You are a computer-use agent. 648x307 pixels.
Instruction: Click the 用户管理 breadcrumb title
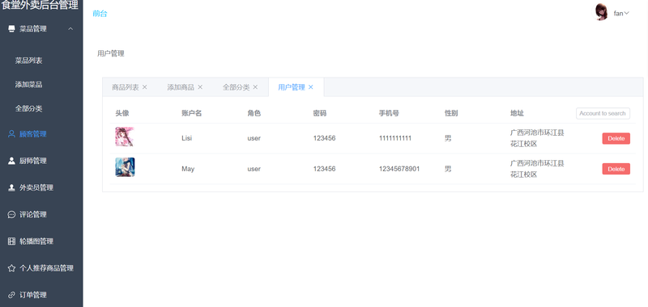point(111,53)
